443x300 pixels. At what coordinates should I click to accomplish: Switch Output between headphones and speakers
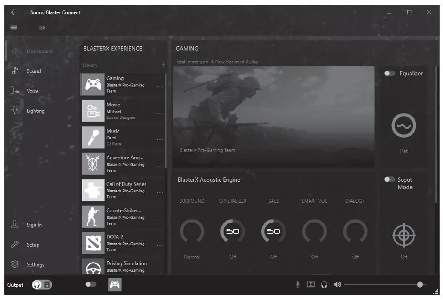point(42,285)
